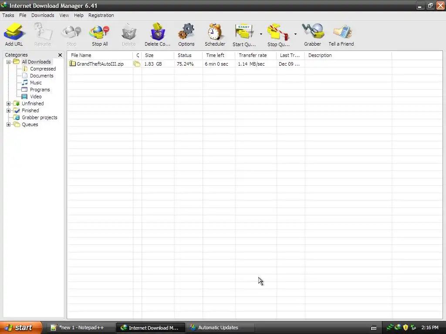Select the Video category
The width and height of the screenshot is (446, 334).
pyautogui.click(x=36, y=97)
